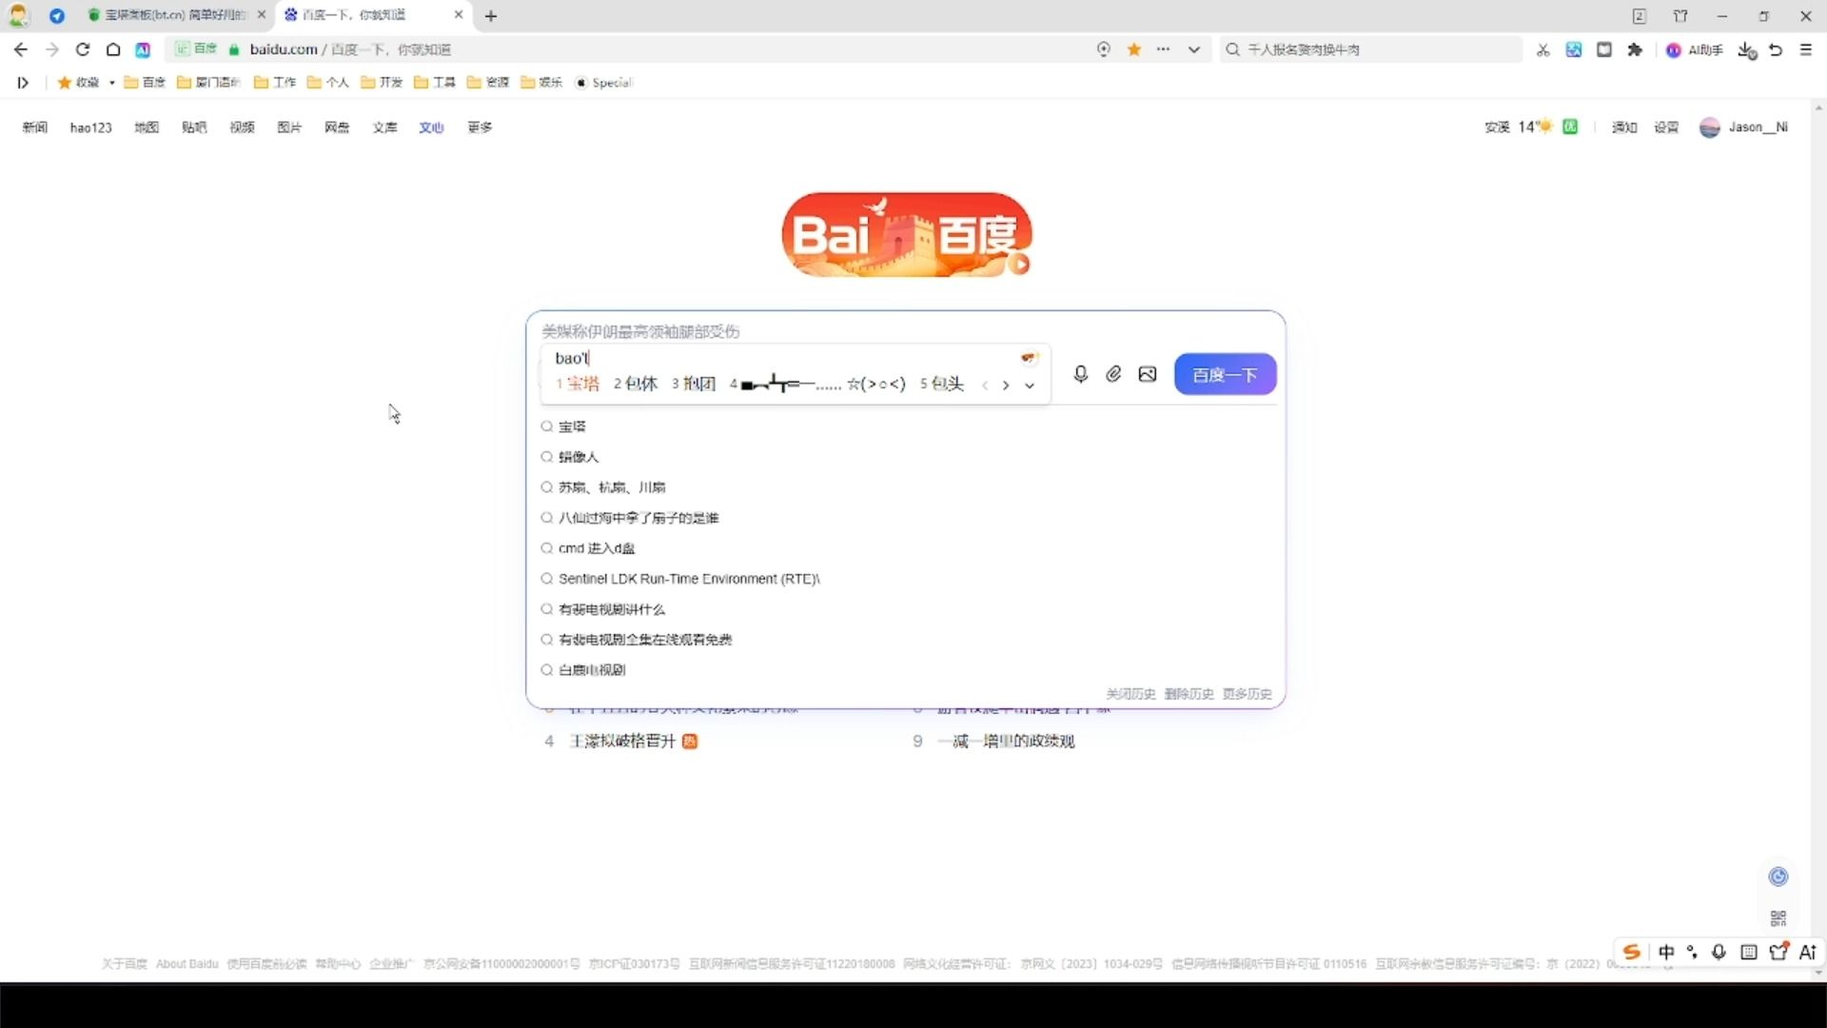Expand address bar dropdown chevron
This screenshot has width=1827, height=1028.
point(1194,49)
